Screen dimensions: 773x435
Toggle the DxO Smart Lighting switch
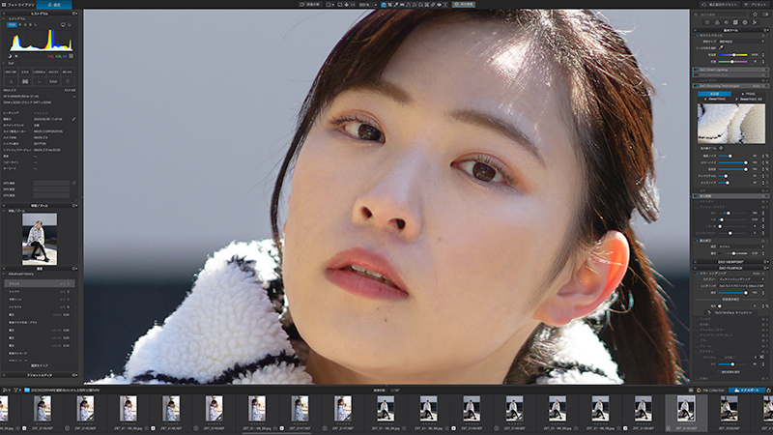[697, 70]
